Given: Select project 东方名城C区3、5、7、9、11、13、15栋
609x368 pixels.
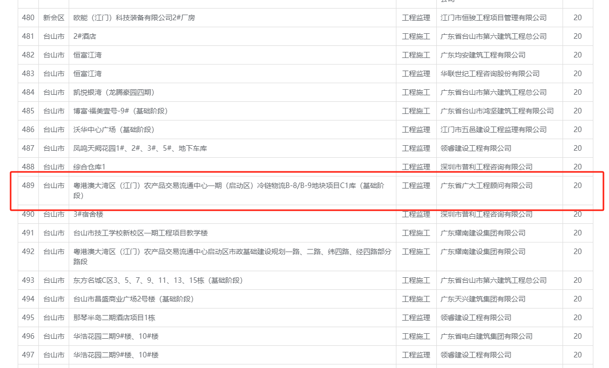Looking at the screenshot, I should (x=158, y=280).
